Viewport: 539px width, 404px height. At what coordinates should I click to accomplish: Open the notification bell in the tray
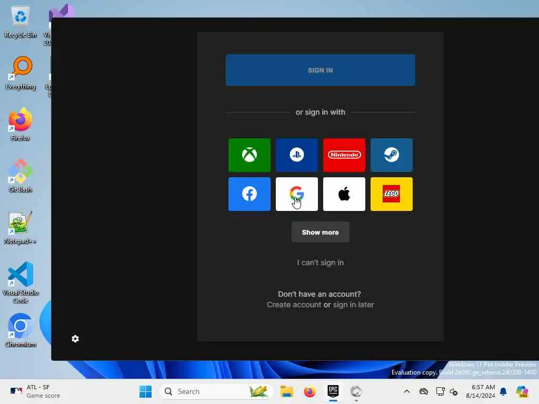[x=503, y=391]
